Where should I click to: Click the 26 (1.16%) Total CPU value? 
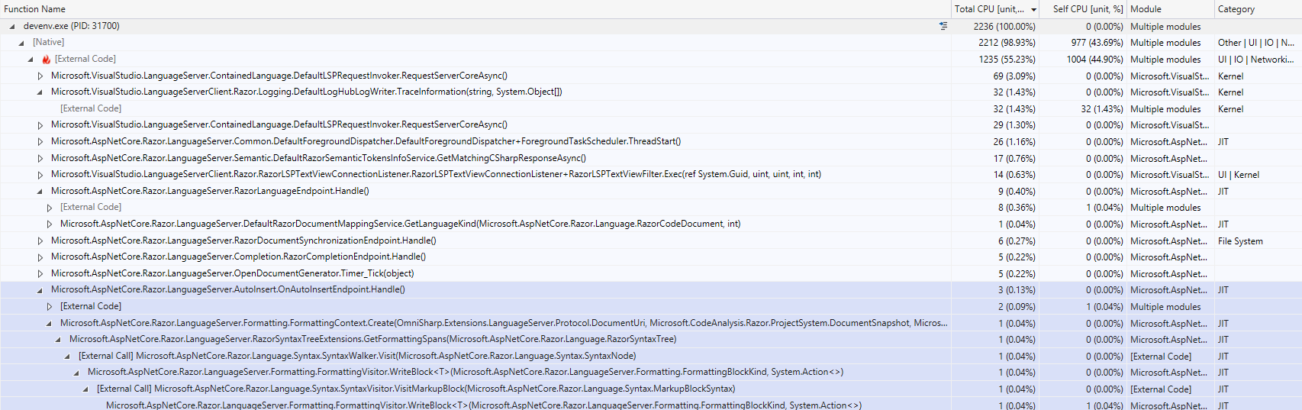point(1014,141)
